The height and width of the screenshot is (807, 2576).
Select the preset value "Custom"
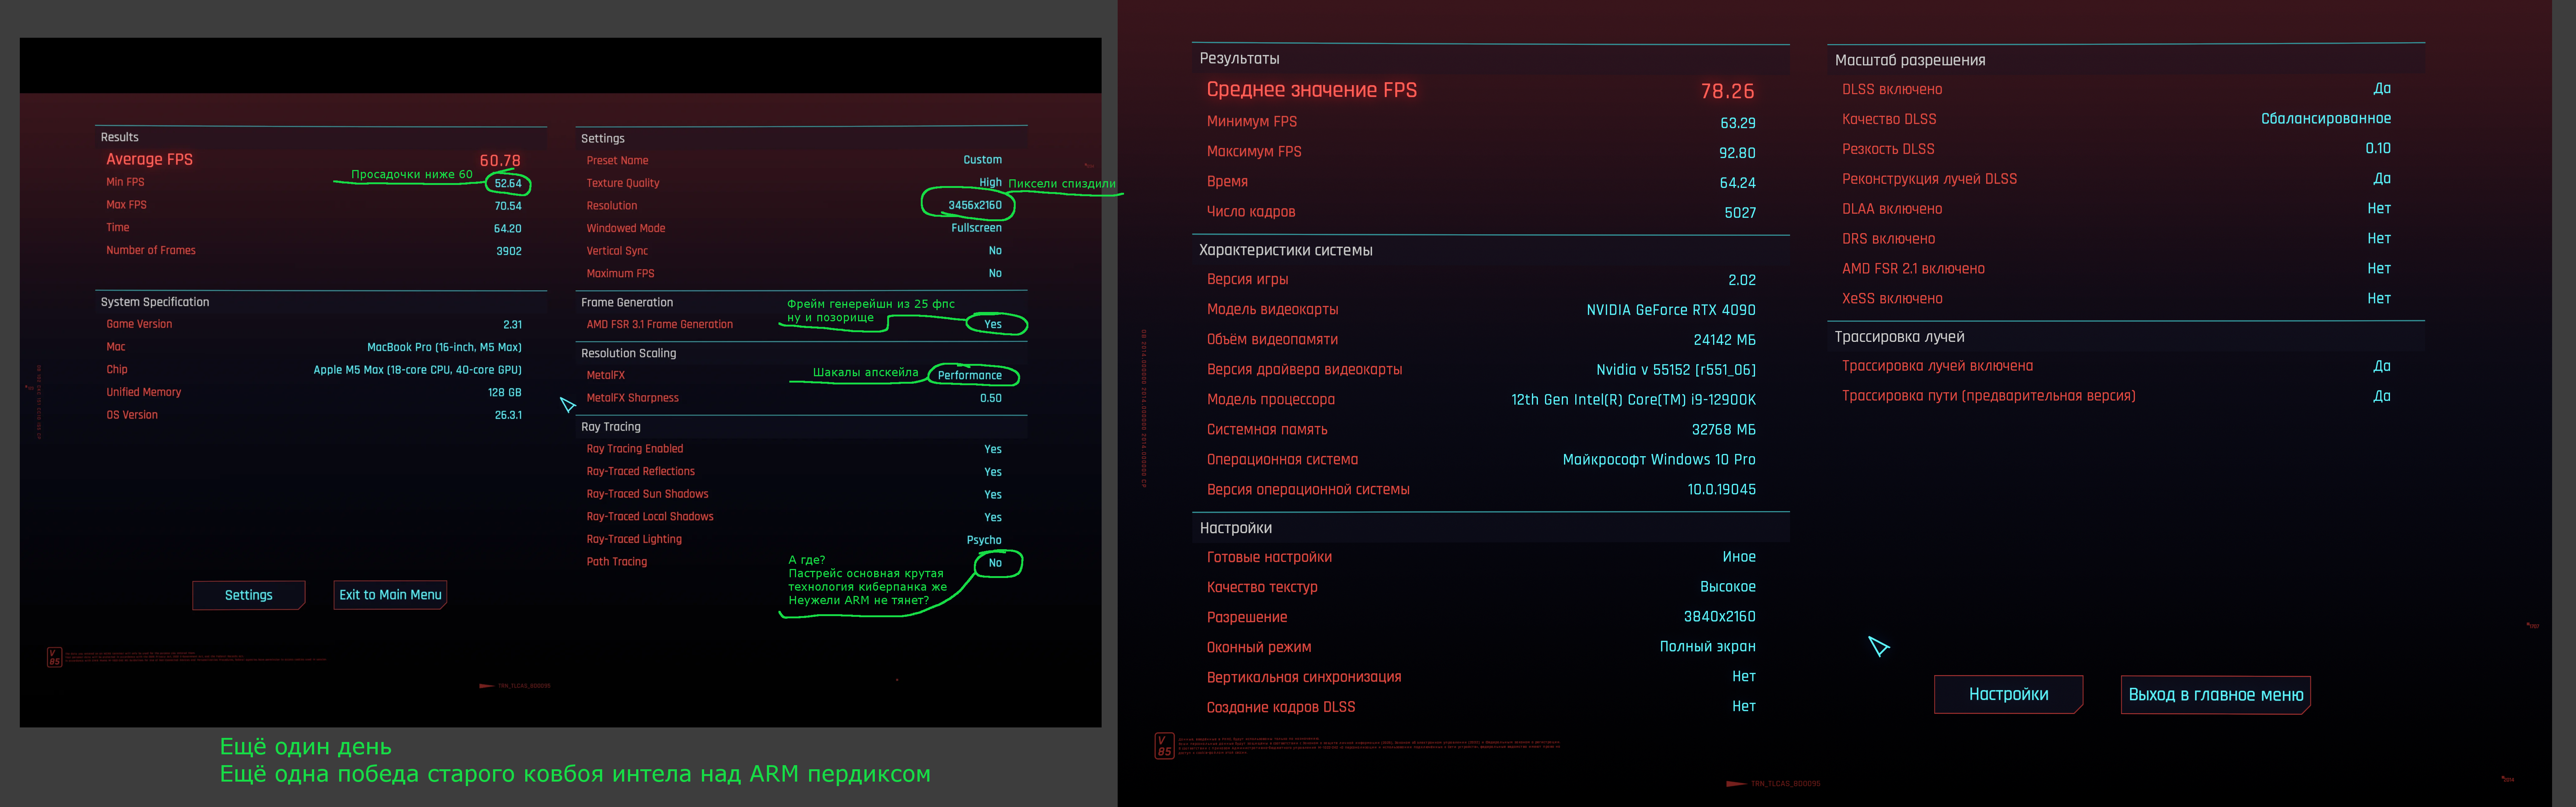[982, 160]
